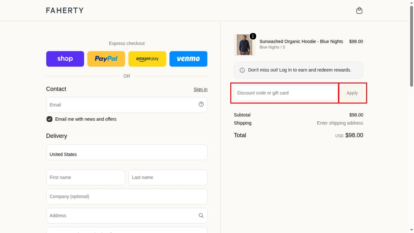Focus the Email input field
Viewport: 414px width, 233px height.
(x=127, y=105)
